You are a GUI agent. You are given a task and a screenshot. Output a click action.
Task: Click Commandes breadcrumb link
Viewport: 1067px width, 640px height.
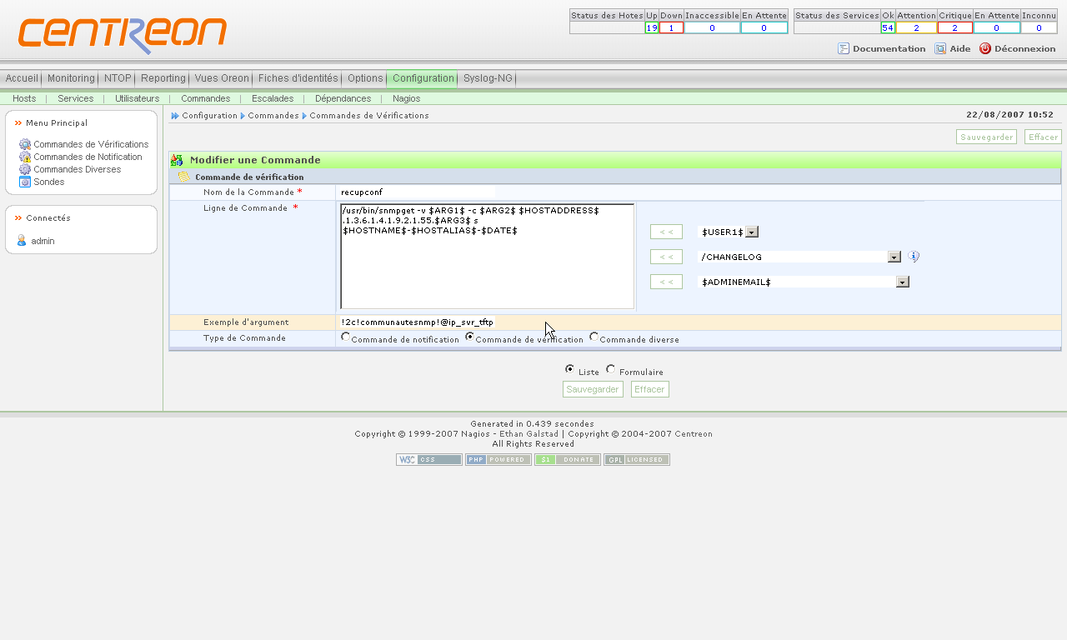pyautogui.click(x=273, y=116)
